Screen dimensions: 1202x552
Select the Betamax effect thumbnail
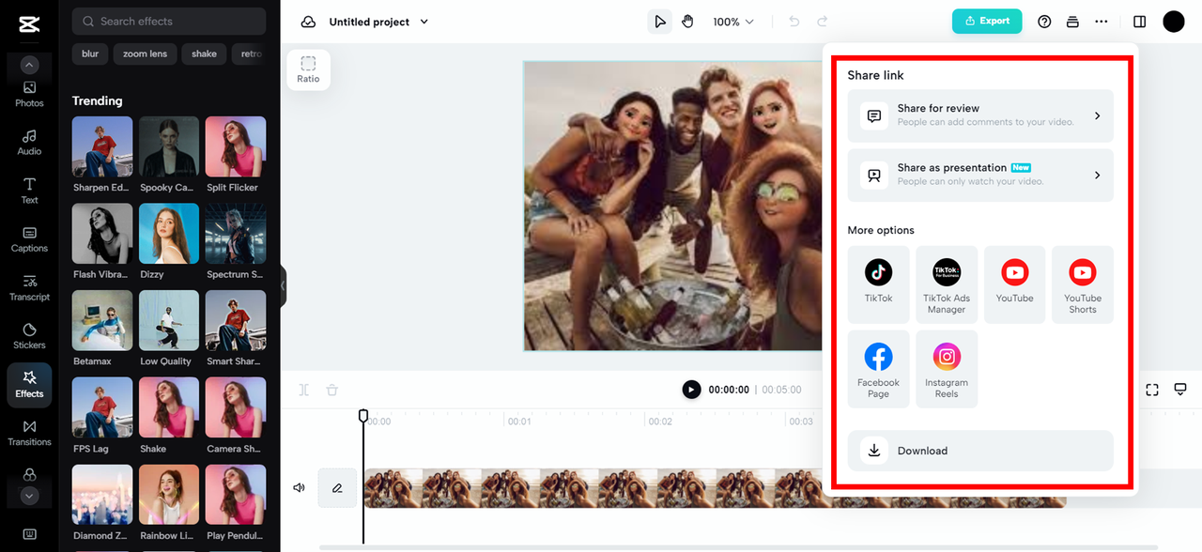coord(102,320)
